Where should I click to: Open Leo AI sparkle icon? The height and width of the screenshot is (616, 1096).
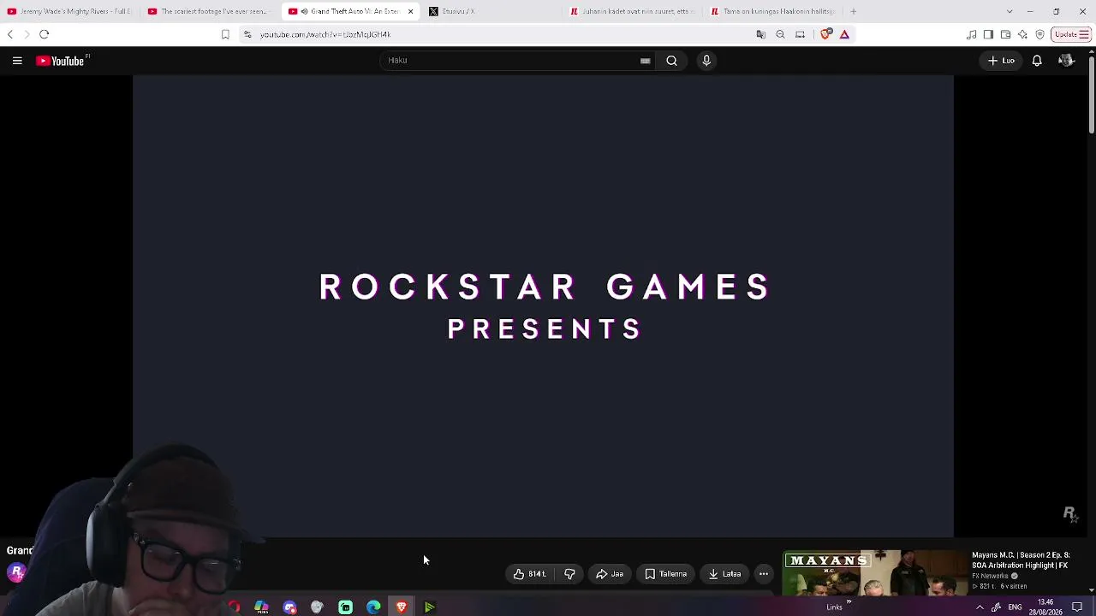coord(1022,34)
